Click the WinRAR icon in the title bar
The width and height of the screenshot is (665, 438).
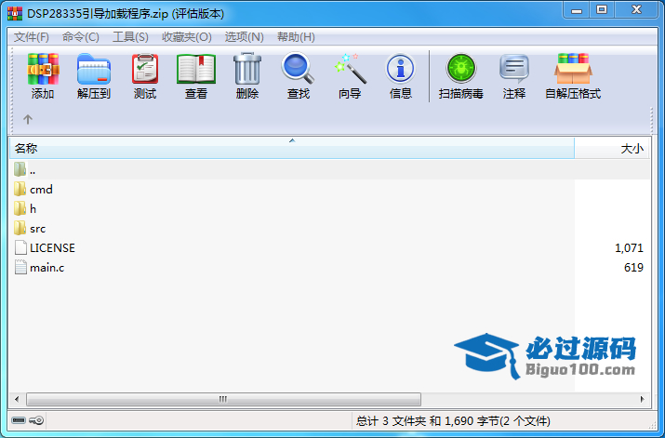(x=15, y=13)
